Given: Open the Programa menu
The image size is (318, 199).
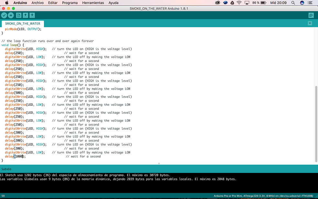Looking at the screenshot, I should point(70,3).
